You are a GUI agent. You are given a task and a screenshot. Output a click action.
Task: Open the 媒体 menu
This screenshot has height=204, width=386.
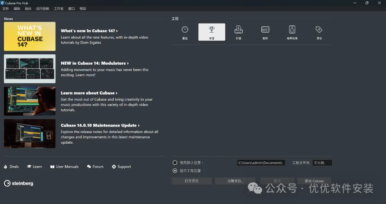[28, 9]
